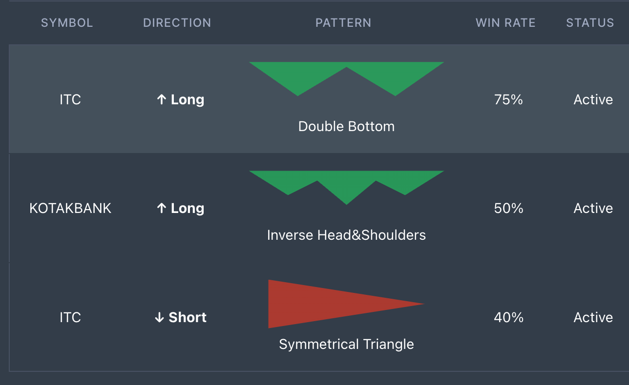Click the Inverse Head&Shoulders label
The image size is (629, 385).
tap(346, 235)
